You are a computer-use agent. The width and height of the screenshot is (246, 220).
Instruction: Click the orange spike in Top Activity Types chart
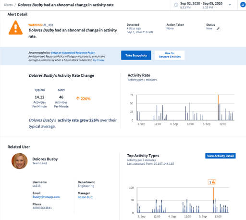pos(213,194)
